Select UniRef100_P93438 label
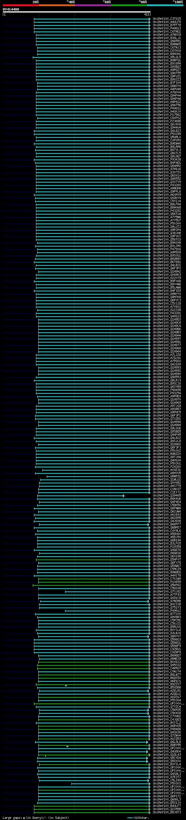The image size is (186, 820). pyautogui.click(x=167, y=159)
